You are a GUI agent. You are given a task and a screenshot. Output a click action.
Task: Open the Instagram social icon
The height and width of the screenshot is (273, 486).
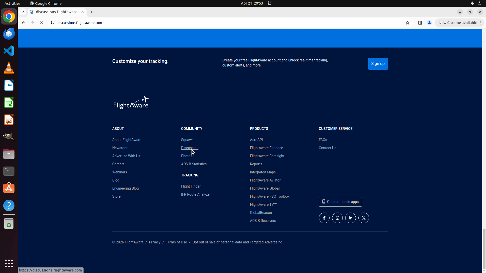click(337, 218)
